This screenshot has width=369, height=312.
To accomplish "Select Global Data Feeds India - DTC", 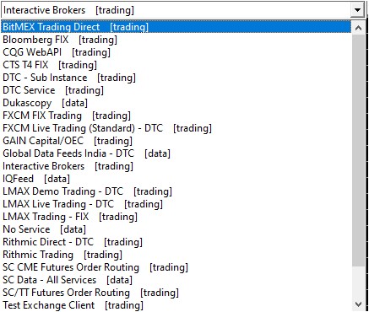I will [x=176, y=153].
